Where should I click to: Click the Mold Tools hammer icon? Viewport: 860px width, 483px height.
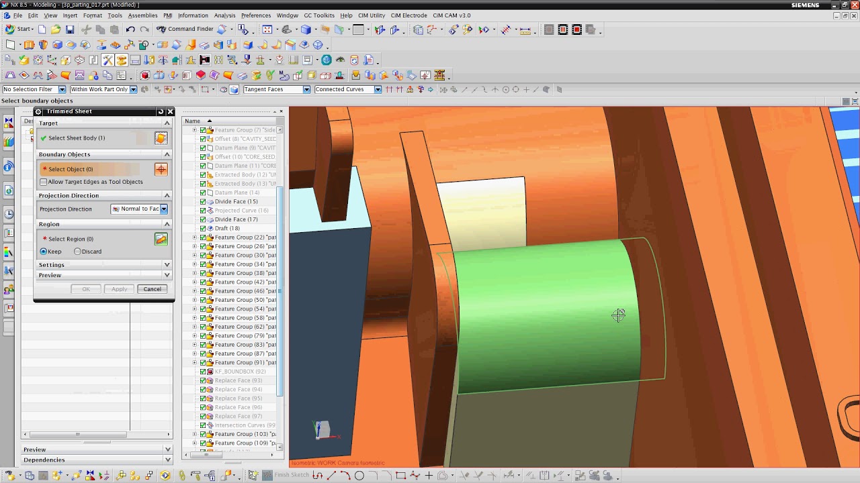pos(107,60)
